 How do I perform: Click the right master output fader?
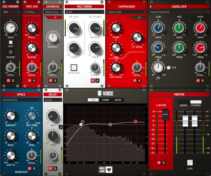pos(195,121)
